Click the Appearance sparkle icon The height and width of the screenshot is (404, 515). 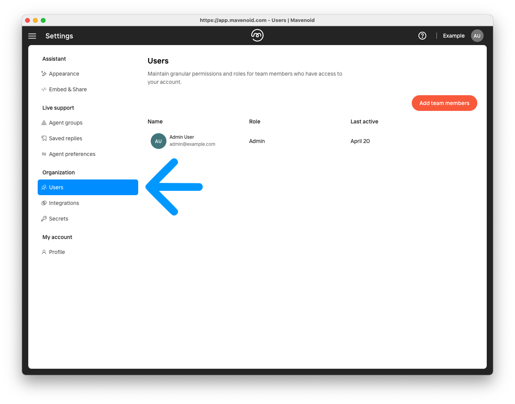point(44,74)
